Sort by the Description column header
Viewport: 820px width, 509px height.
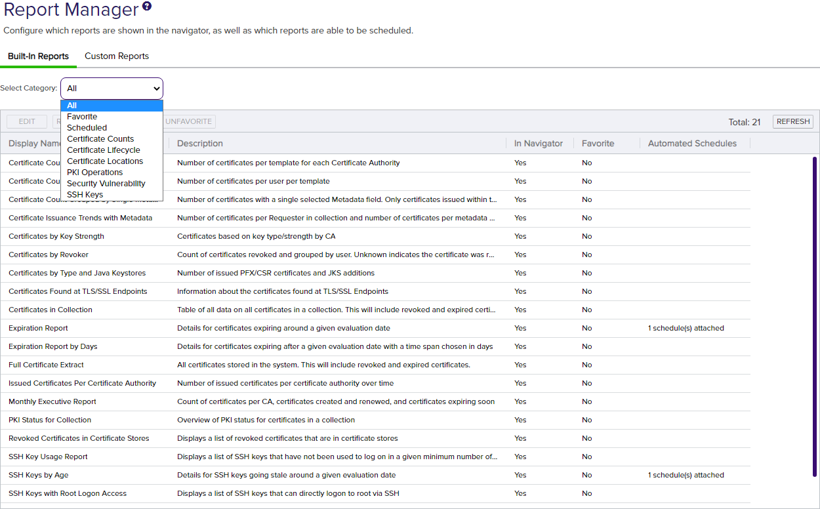pos(200,144)
